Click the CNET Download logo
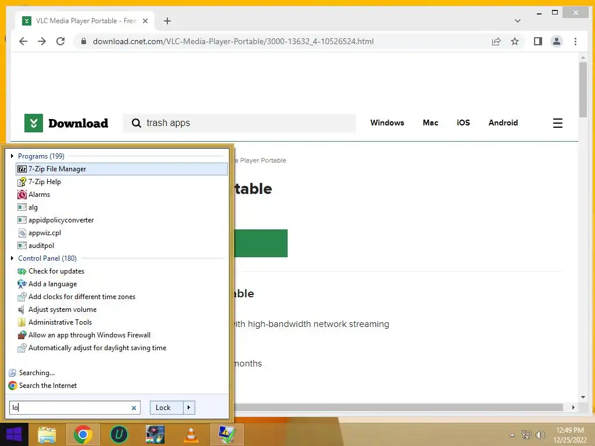Screen dimensions: 595x446 coord(66,123)
